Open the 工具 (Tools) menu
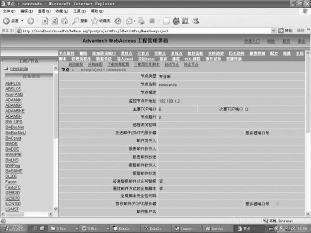This screenshot has width=311, height=233. tap(80, 11)
